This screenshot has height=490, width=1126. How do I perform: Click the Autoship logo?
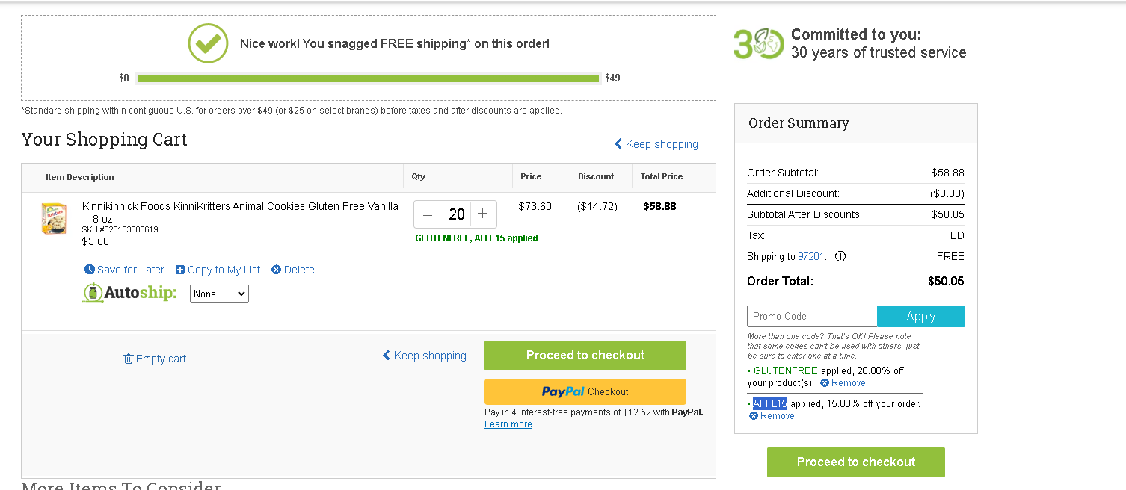[130, 293]
